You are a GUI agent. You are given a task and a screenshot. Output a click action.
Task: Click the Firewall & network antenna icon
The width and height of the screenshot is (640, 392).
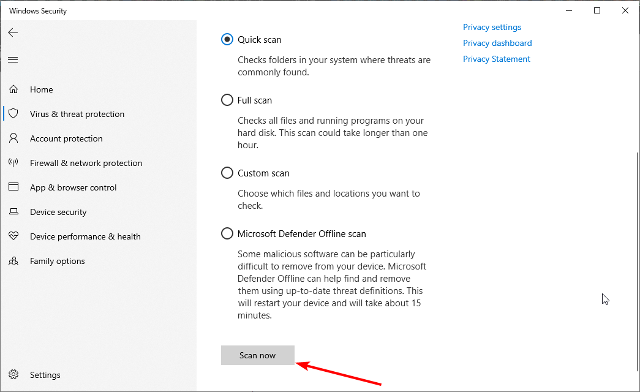[13, 162]
